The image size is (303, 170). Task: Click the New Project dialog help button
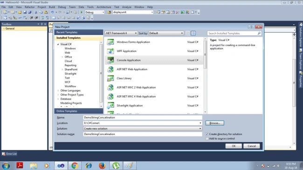251,27
